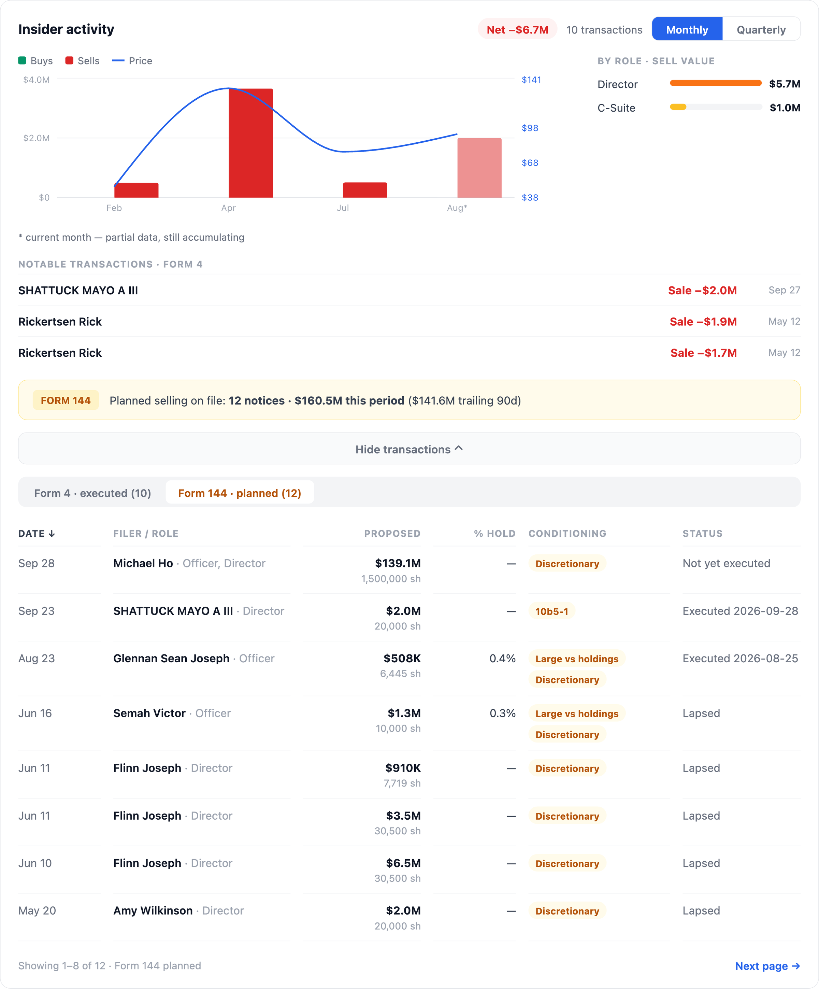819x989 pixels.
Task: Click the Status column header
Action: [x=702, y=533]
